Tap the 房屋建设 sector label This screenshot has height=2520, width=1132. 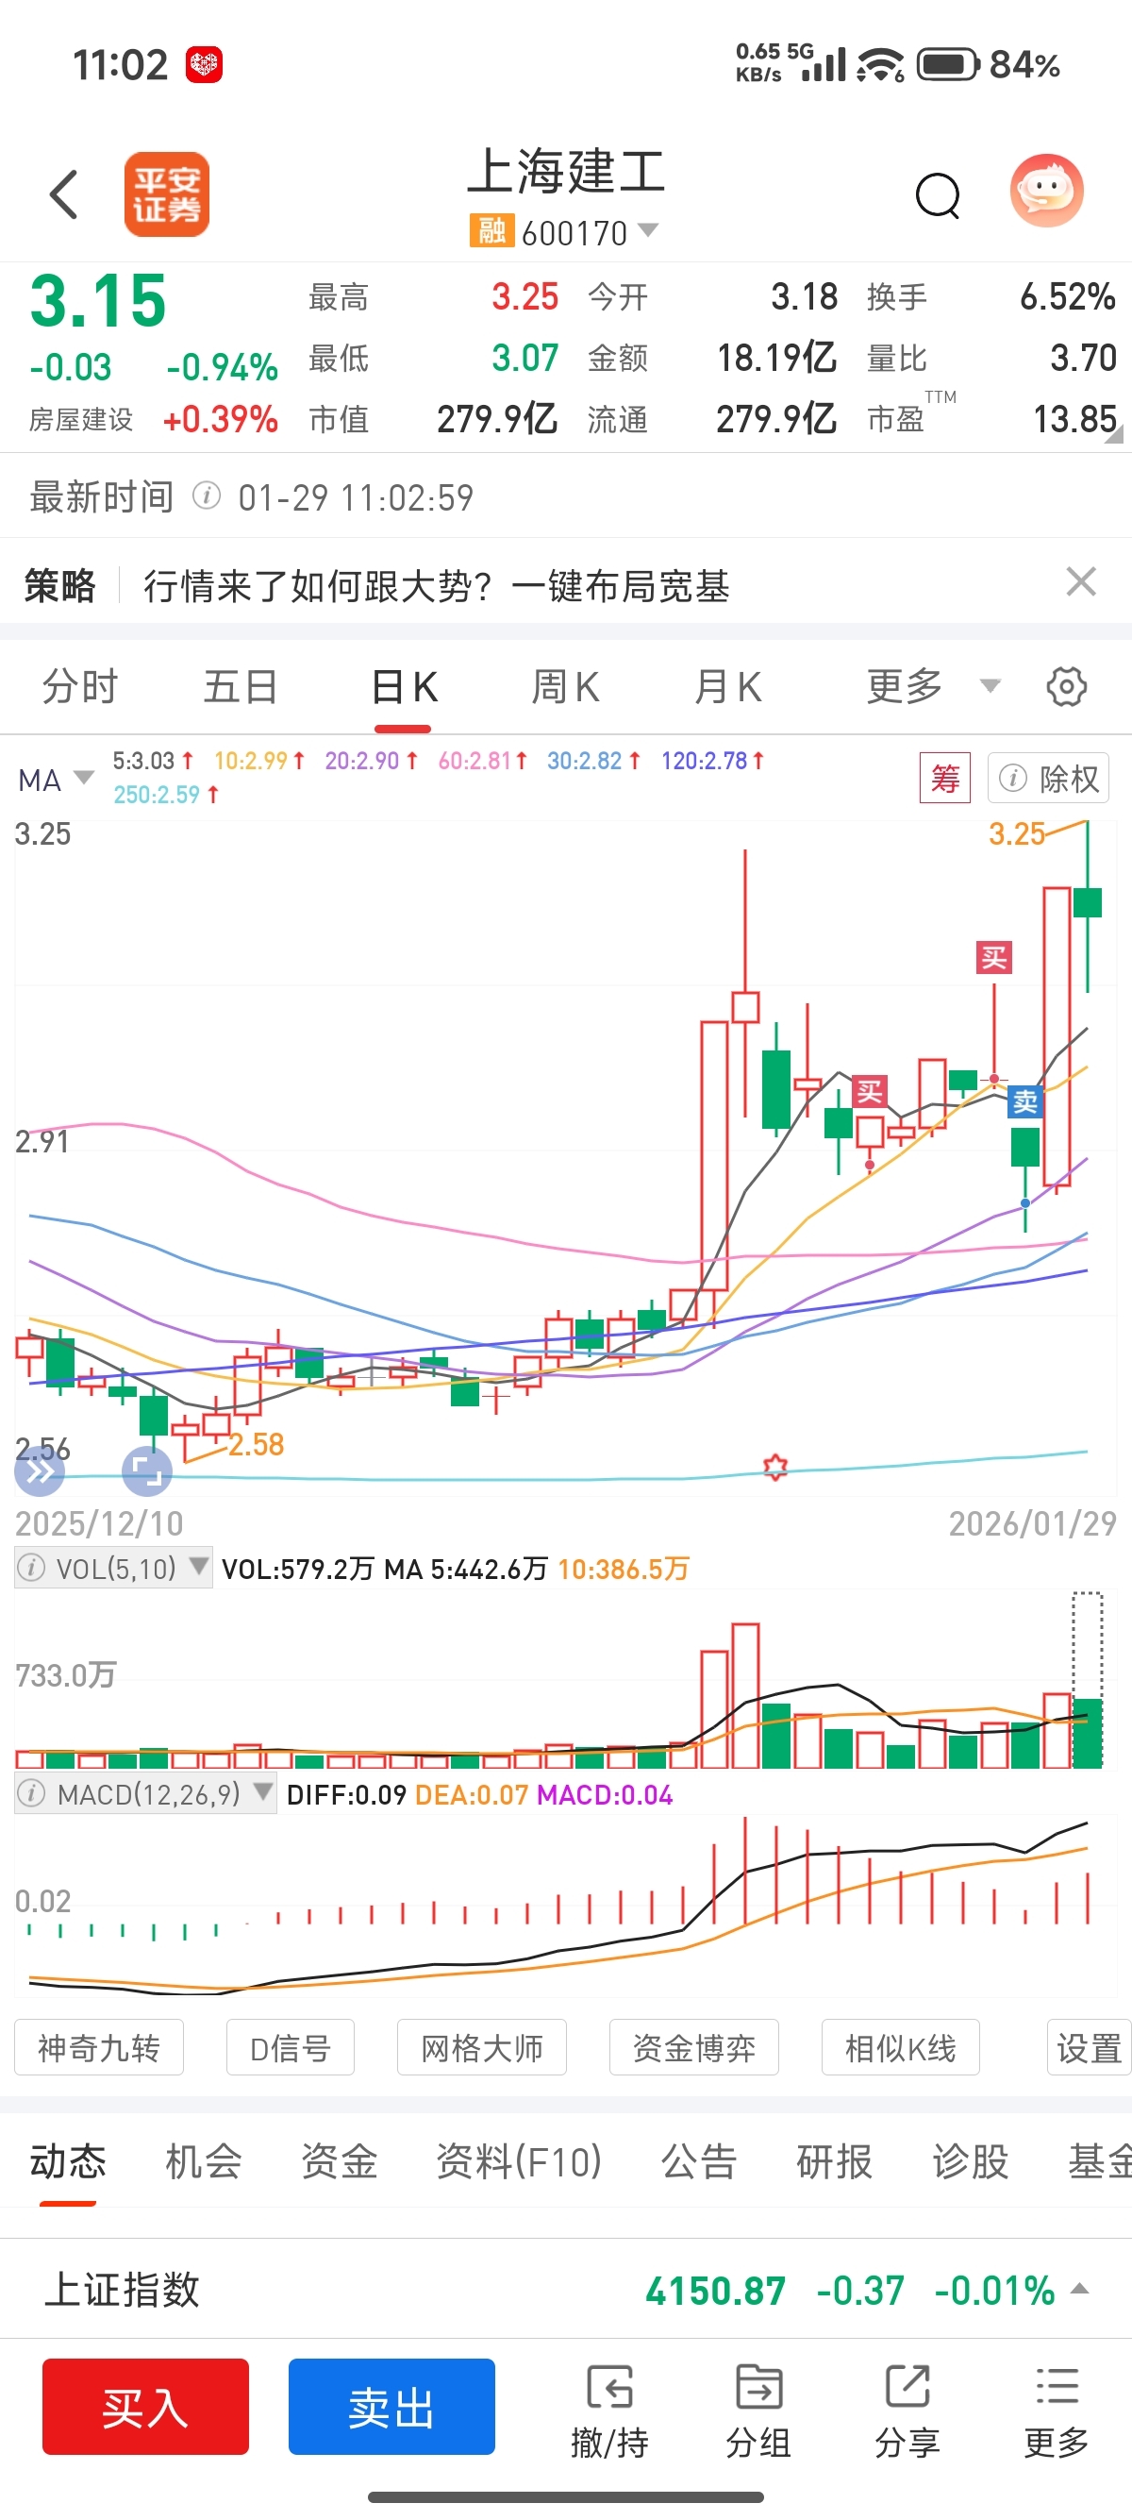[x=80, y=420]
